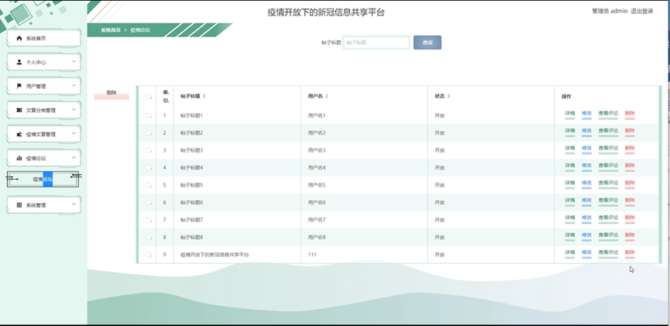Open 文章分类管理 sidebar menu
Viewport: 670px width, 326px height.
pos(44,110)
